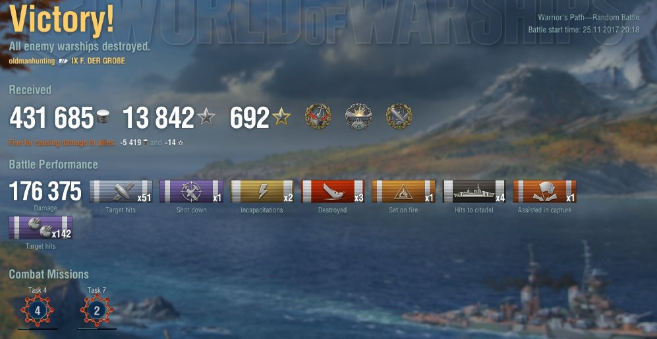657x339 pixels.
Task: Select the Destroyed x3 ribbon
Action: pos(333,191)
